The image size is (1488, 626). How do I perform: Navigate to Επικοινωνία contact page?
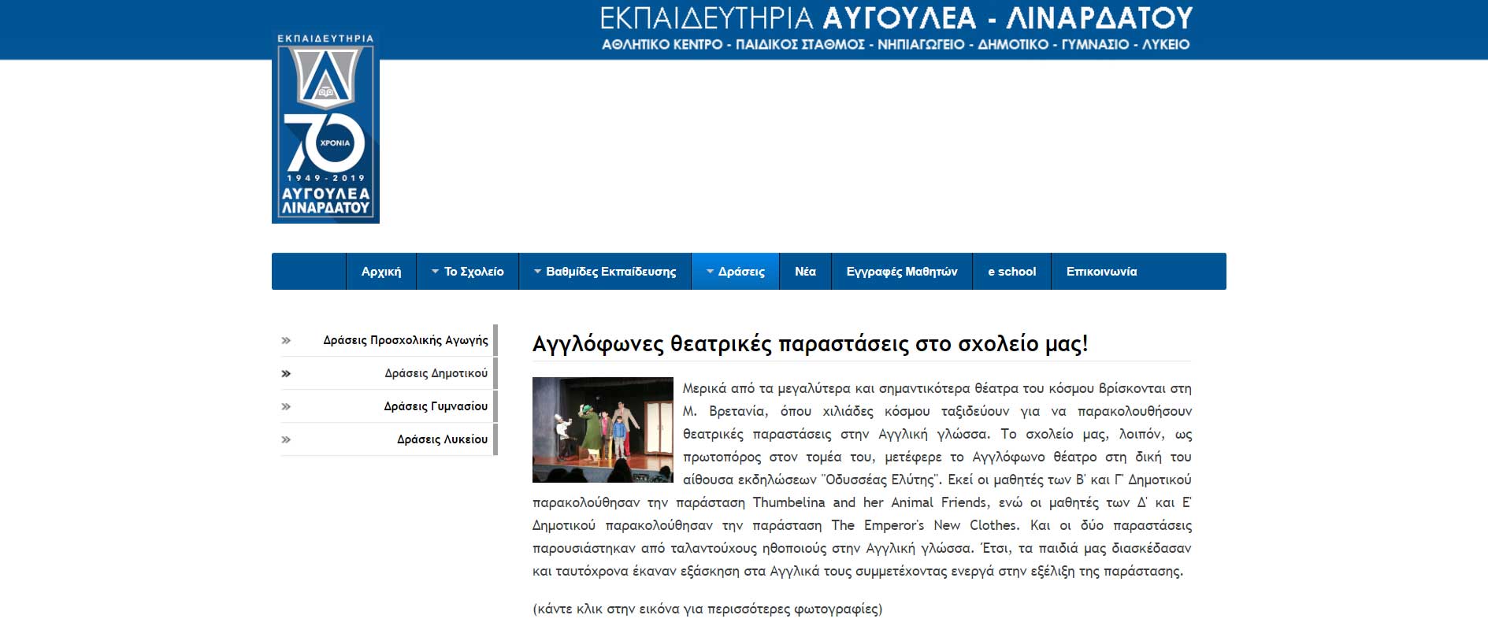point(1101,272)
